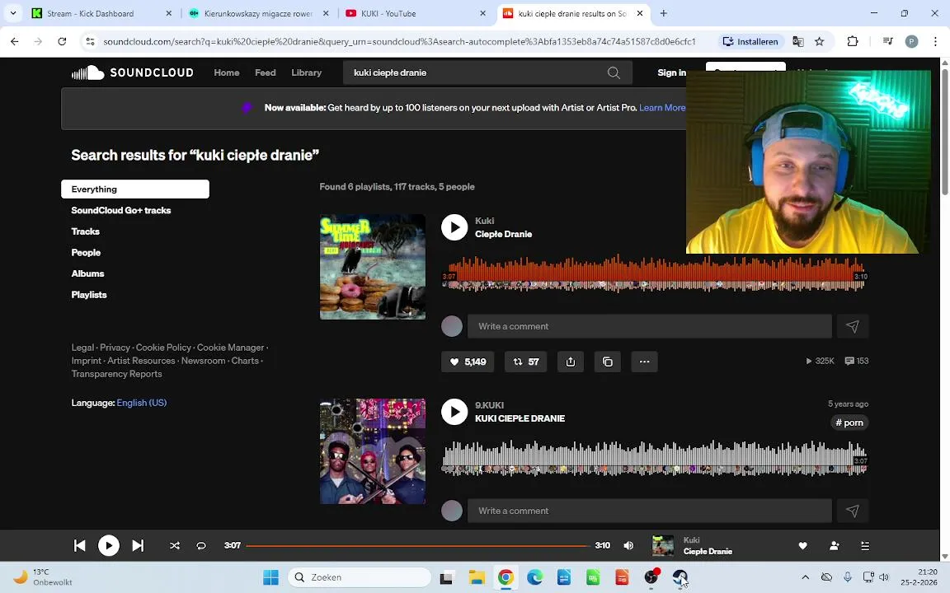Filter by SoundCloud Go+ tracks
The height and width of the screenshot is (593, 950).
tap(121, 211)
